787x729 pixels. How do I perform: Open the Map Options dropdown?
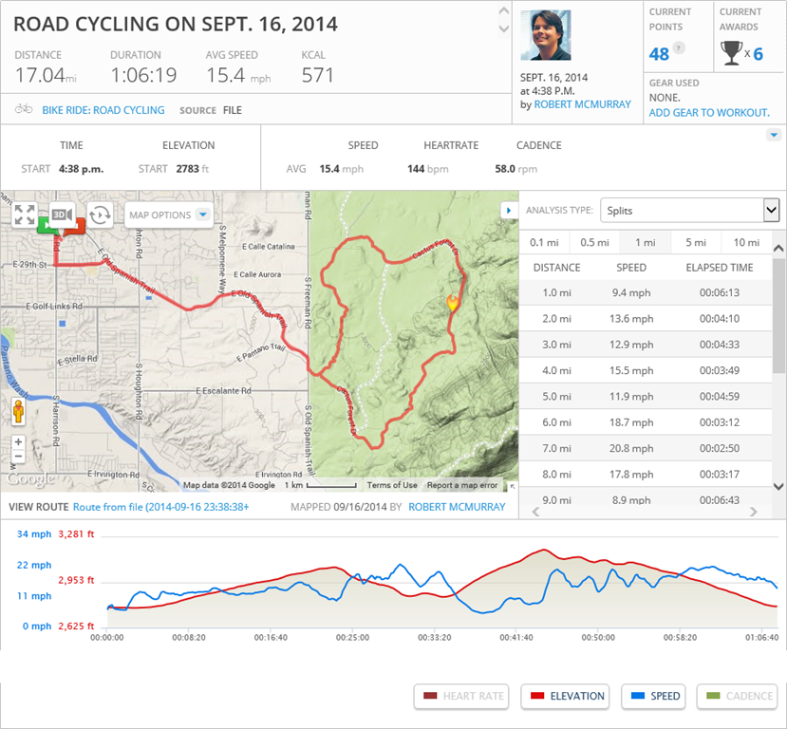pos(169,215)
